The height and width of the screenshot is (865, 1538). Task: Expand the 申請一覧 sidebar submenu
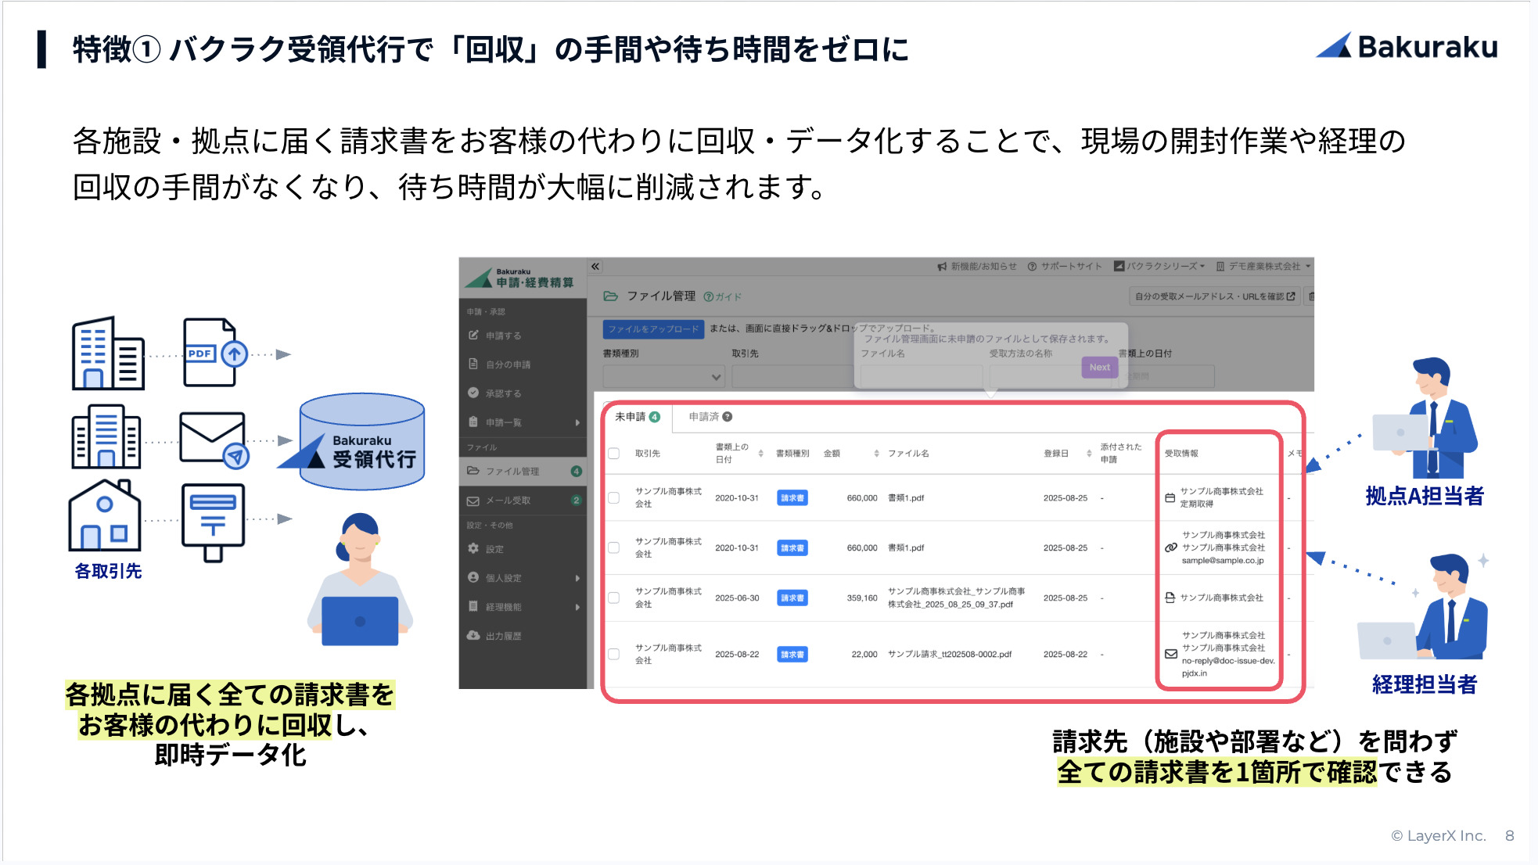(x=577, y=422)
